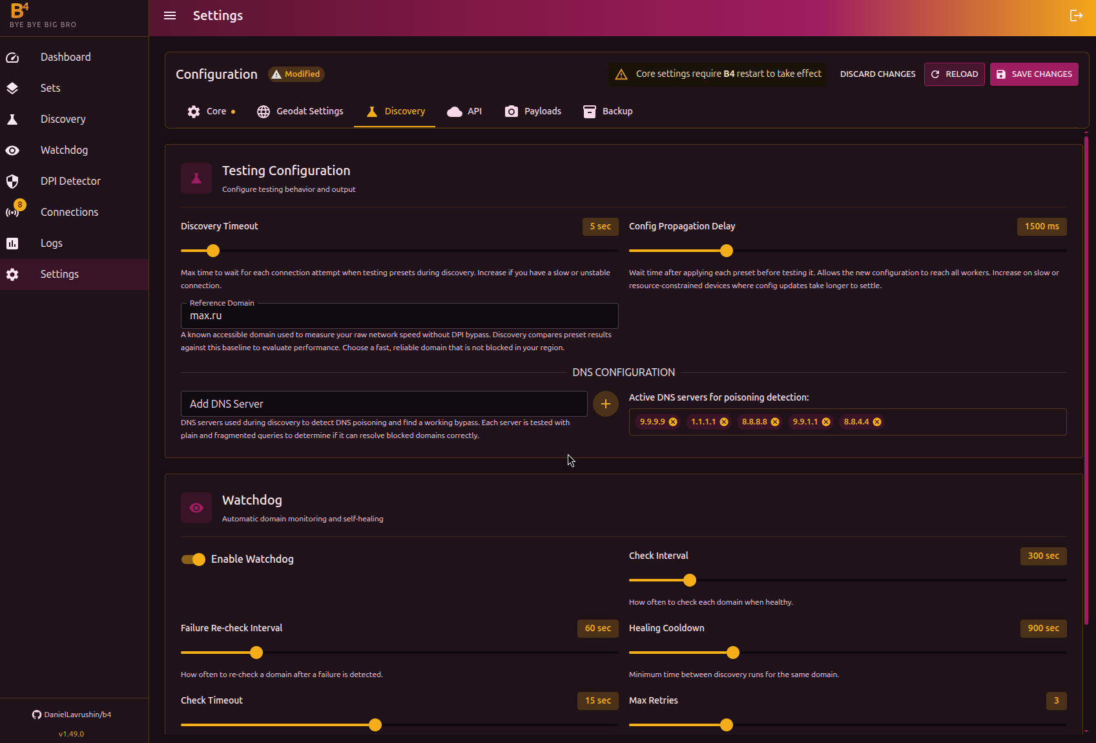Image resolution: width=1096 pixels, height=743 pixels.
Task: Switch to the Payloads tab
Action: pos(533,111)
